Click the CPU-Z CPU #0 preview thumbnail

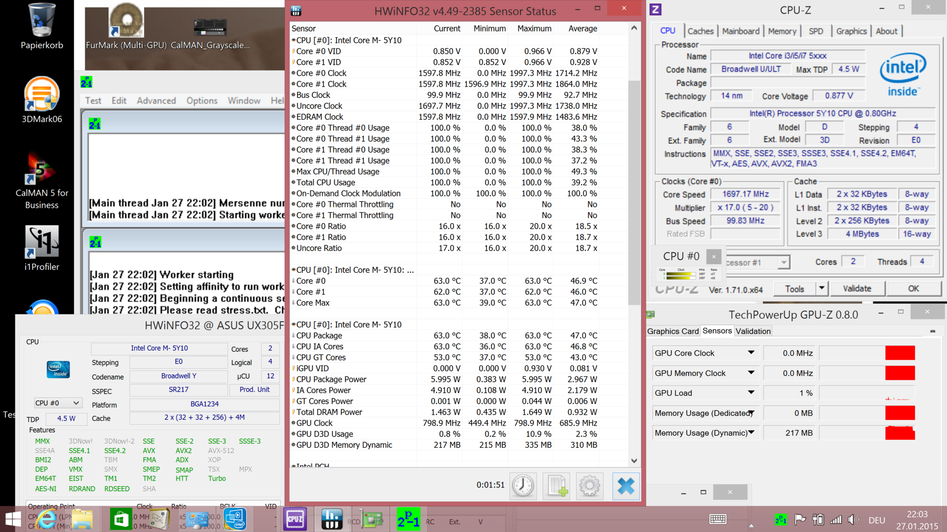click(689, 273)
